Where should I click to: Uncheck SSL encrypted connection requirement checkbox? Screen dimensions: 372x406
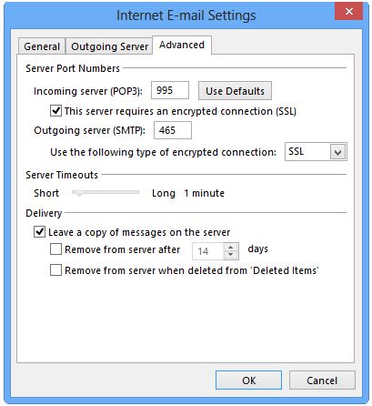pos(56,111)
